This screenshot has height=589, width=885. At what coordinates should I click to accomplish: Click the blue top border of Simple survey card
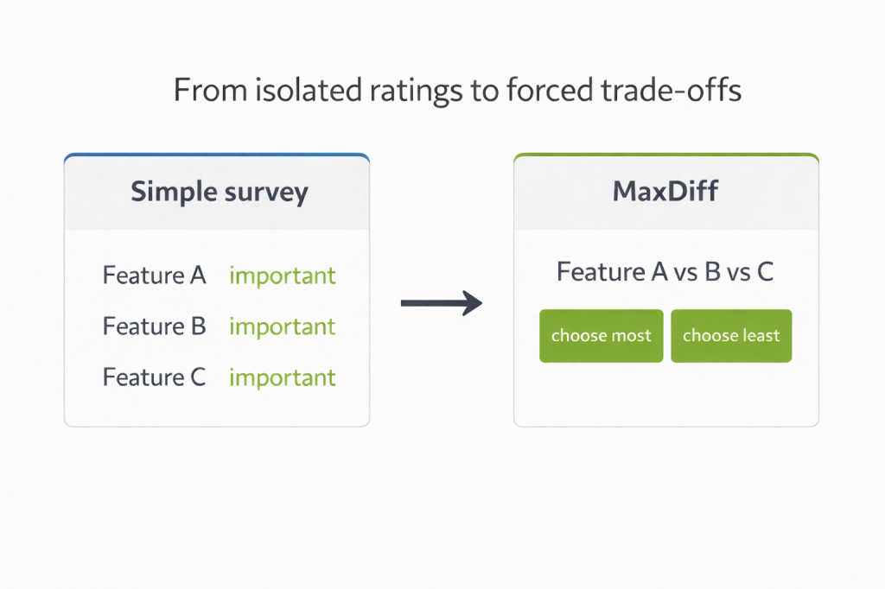coord(217,155)
